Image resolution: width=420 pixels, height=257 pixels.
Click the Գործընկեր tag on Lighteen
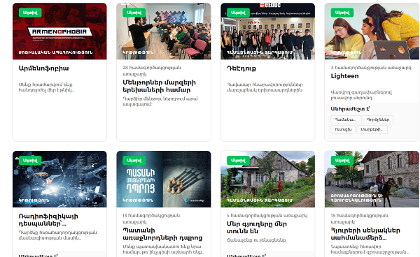click(x=378, y=119)
